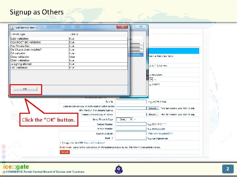
Task: Click the Mobile Number input field
Action: 131,129
